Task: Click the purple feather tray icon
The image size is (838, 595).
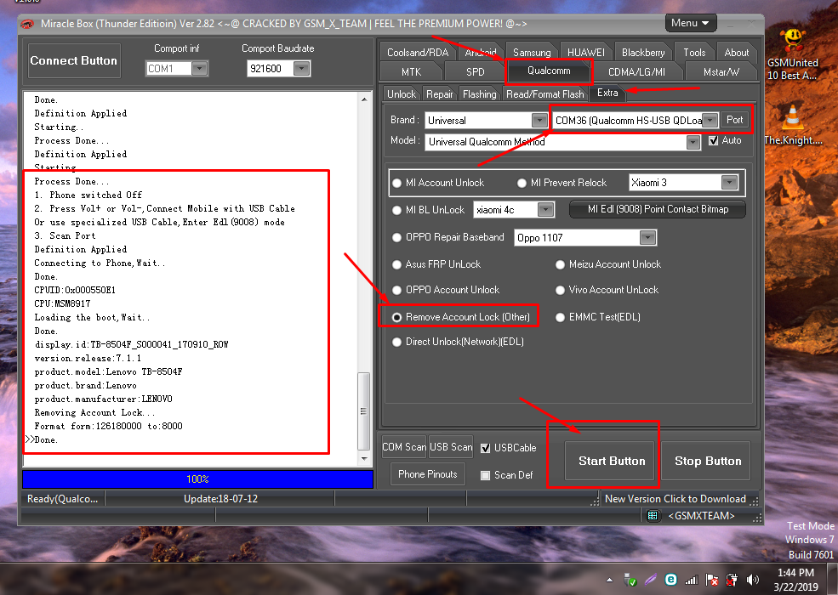Action: coord(651,580)
